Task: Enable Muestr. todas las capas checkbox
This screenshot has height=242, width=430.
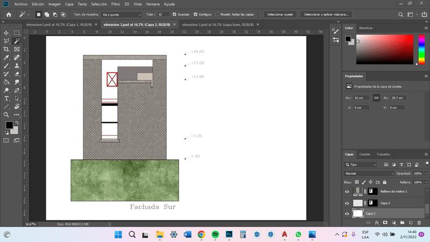Action: coord(217,15)
